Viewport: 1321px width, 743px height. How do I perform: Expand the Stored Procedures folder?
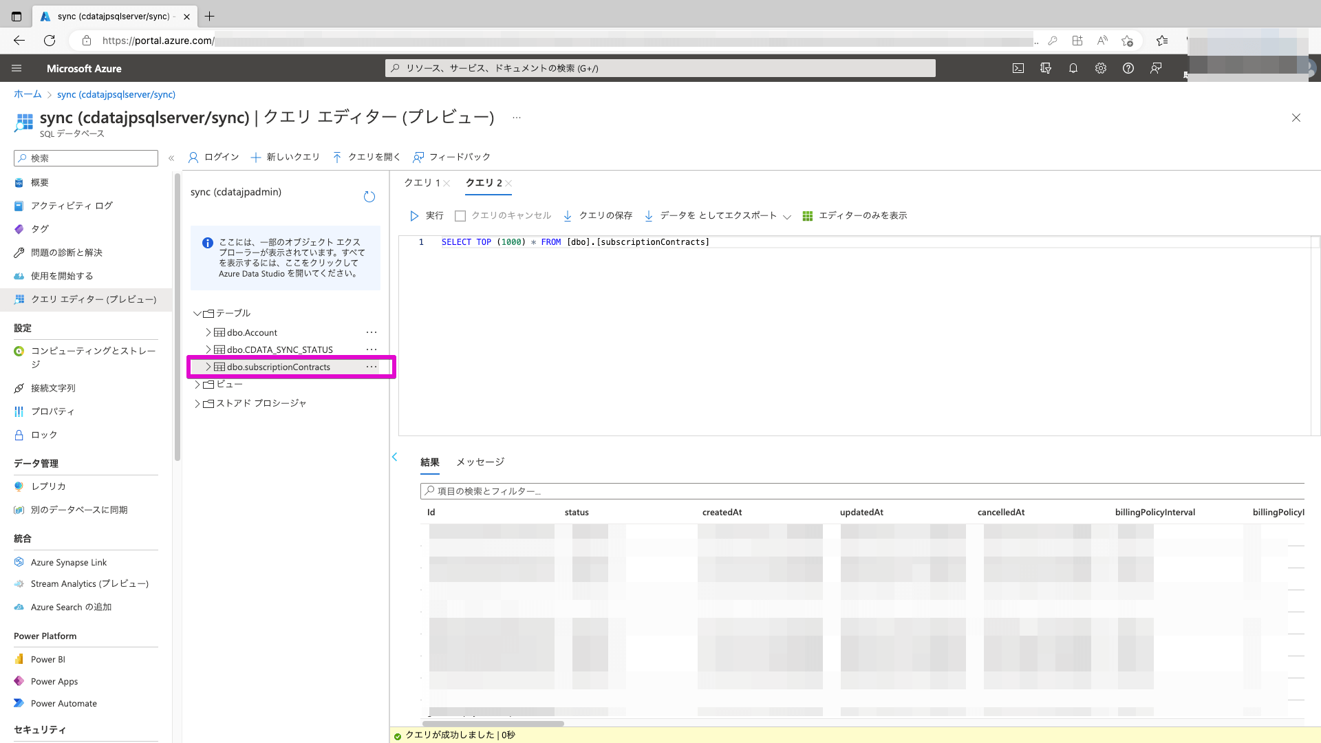[197, 404]
